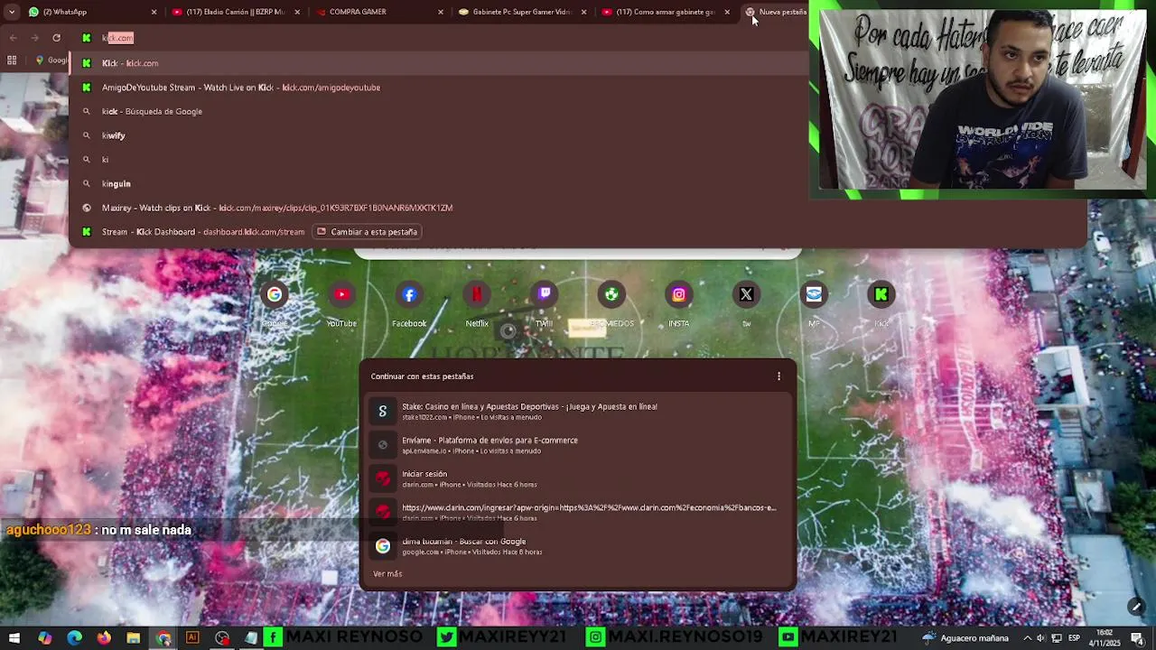
Task: Open the Google Maps bookmark
Action: [x=51, y=60]
